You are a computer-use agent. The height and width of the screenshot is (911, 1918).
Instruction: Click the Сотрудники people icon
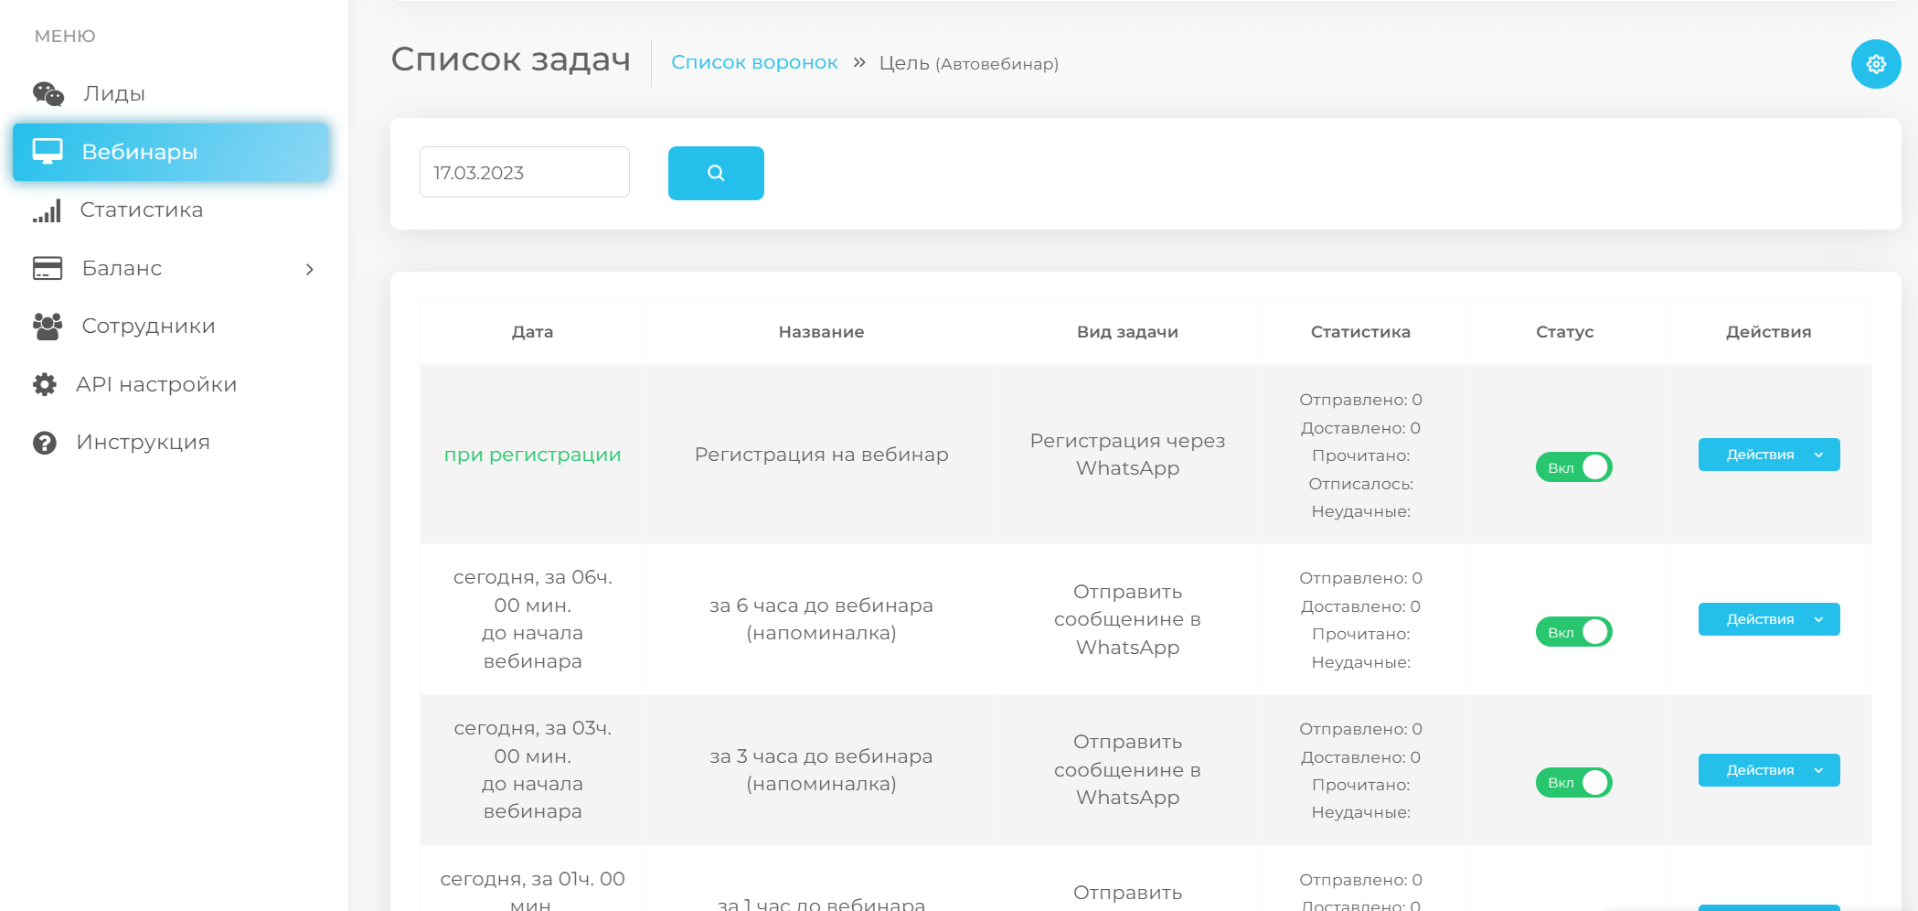coord(48,326)
